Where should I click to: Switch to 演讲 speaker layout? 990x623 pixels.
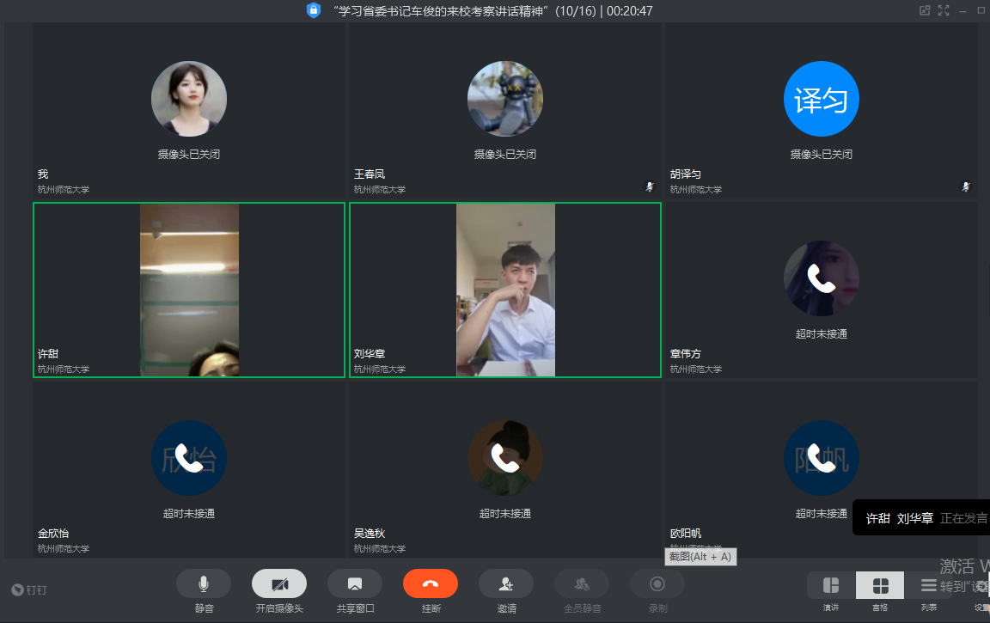tap(831, 586)
